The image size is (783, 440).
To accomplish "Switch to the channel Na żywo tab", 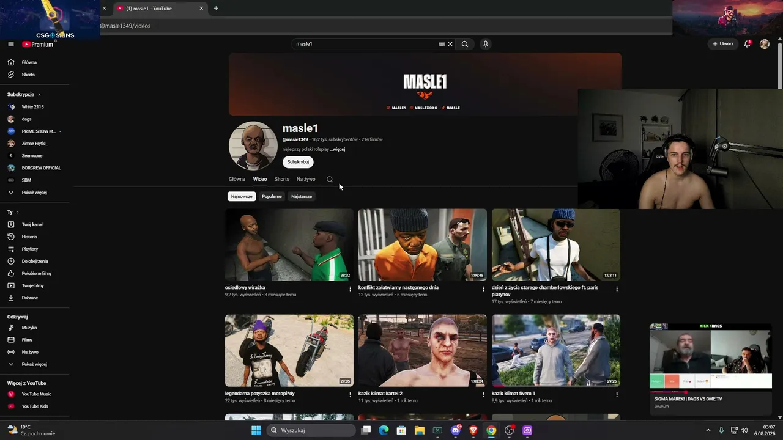I will (x=306, y=179).
